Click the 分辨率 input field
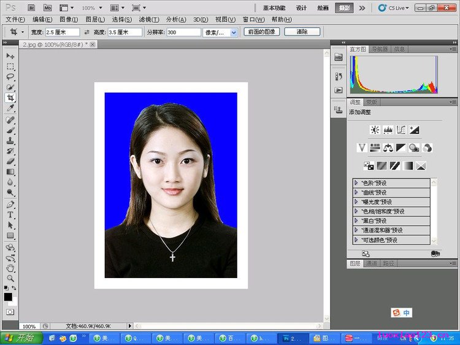Image resolution: width=460 pixels, height=345 pixels. pos(183,32)
